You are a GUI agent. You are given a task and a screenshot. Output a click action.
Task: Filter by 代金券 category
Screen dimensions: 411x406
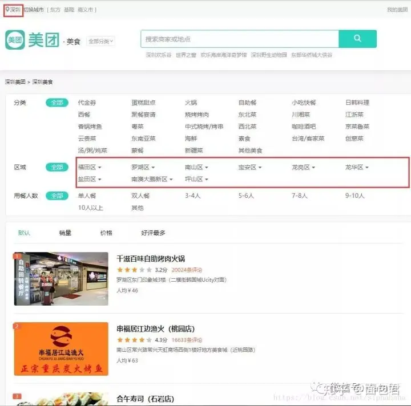[87, 103]
